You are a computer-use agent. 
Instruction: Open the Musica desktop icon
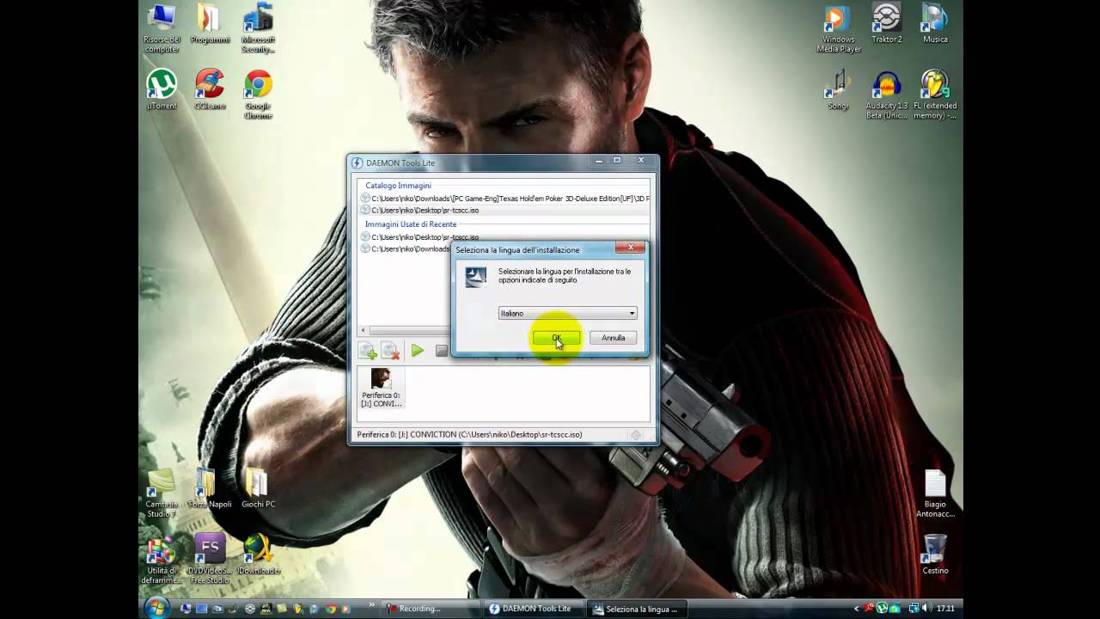click(935, 24)
